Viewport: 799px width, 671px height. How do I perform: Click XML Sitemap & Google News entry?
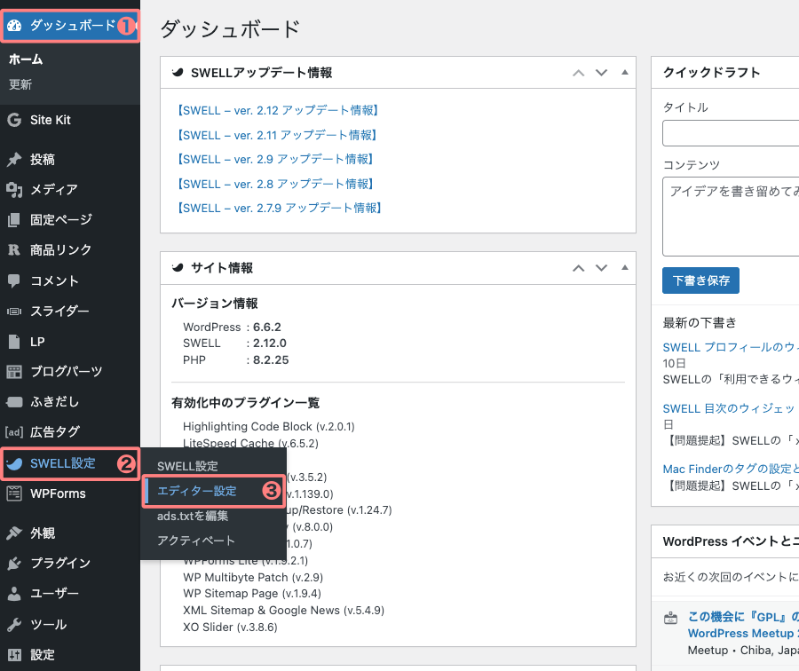click(283, 611)
